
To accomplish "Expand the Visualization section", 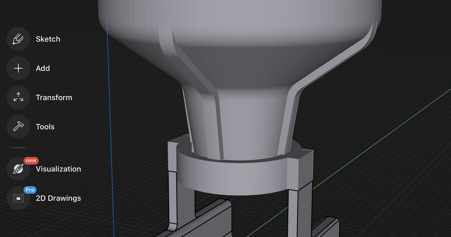I will 59,169.
